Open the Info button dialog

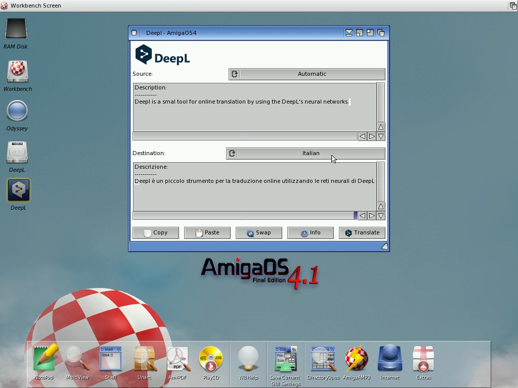tap(310, 233)
